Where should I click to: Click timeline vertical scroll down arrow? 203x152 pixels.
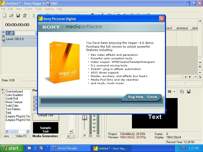pyautogui.click(x=200, y=63)
